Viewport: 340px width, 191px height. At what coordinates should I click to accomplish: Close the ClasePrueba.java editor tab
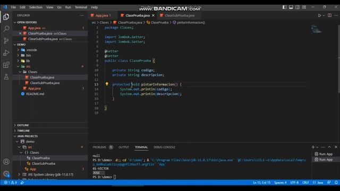154,15
